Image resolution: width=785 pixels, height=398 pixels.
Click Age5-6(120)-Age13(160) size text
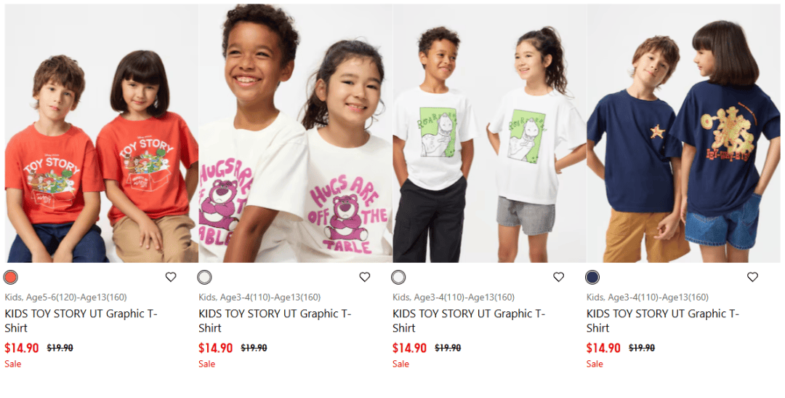click(76, 298)
